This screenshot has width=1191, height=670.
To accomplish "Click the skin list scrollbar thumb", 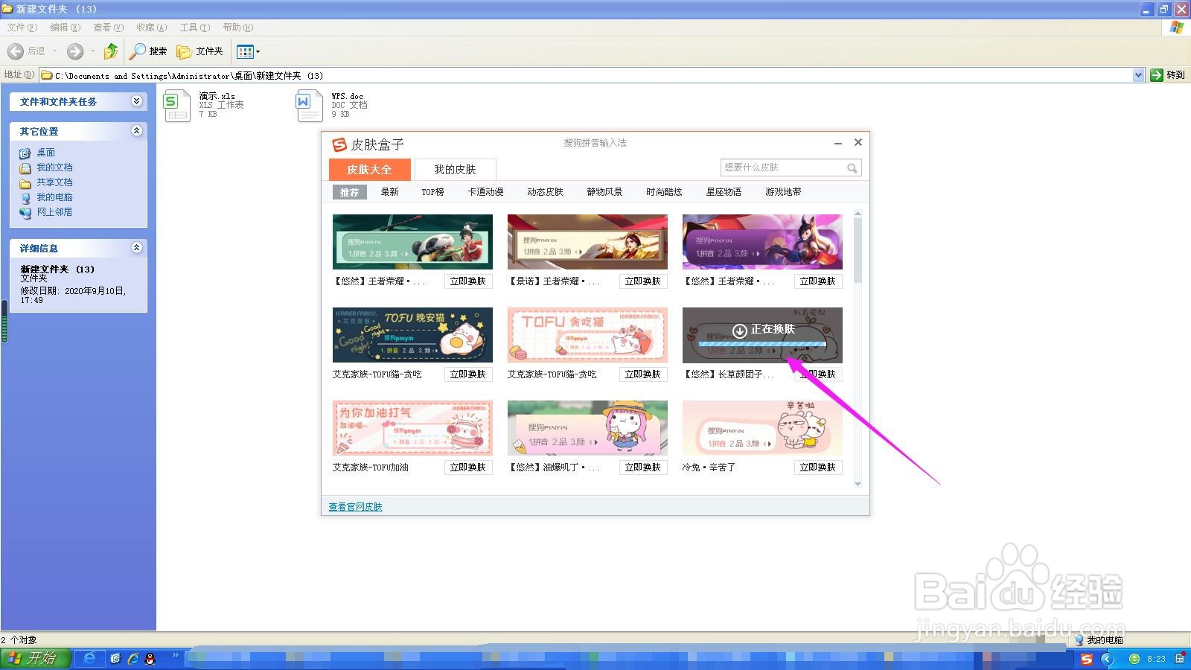I will [x=858, y=251].
